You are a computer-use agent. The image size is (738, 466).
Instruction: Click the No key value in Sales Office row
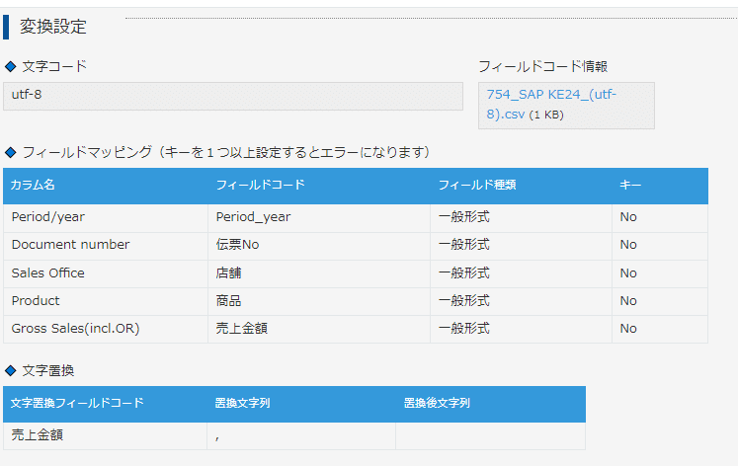[628, 272]
